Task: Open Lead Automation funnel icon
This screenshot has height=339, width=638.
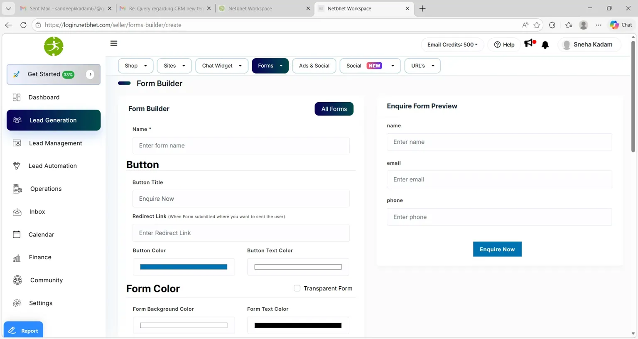Action: (17, 166)
